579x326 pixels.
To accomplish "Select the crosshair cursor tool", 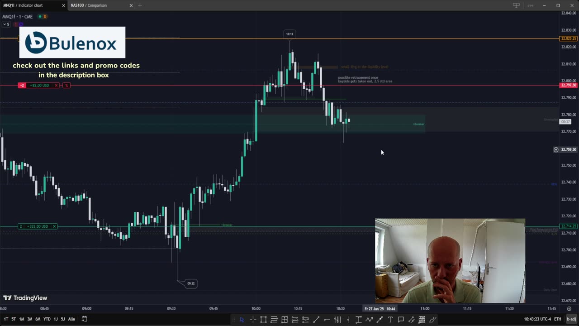I will click(x=253, y=319).
